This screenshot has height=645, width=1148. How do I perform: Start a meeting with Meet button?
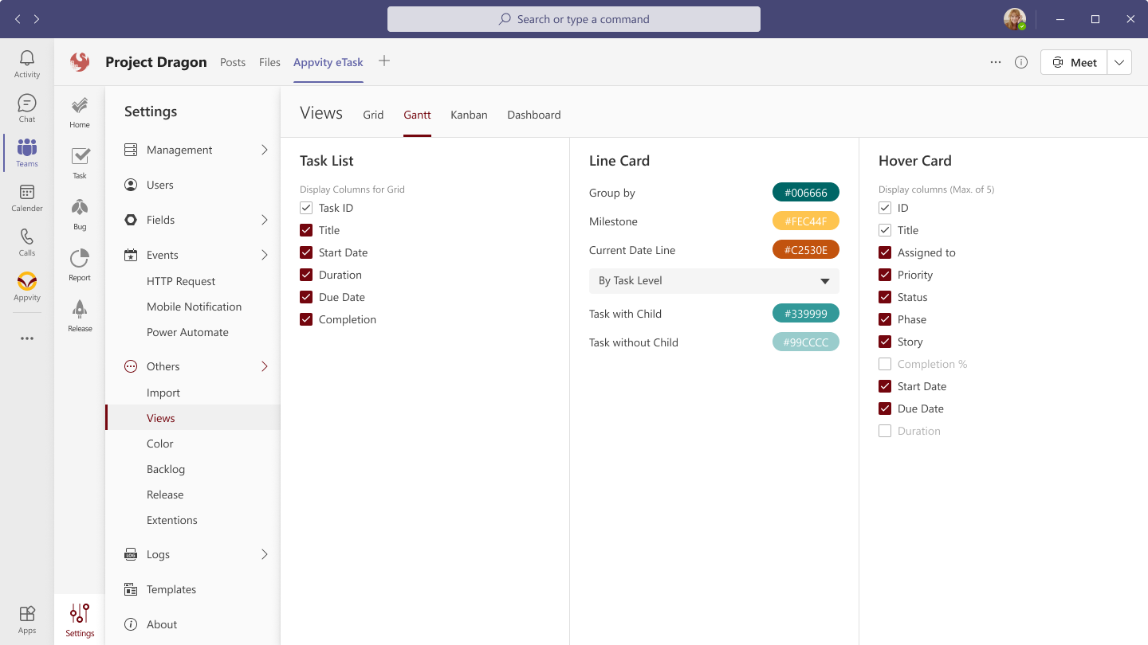point(1074,62)
